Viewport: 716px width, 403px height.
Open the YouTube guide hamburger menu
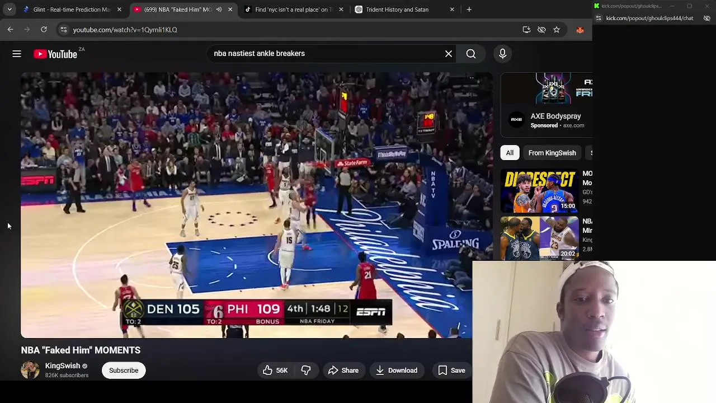pos(17,54)
